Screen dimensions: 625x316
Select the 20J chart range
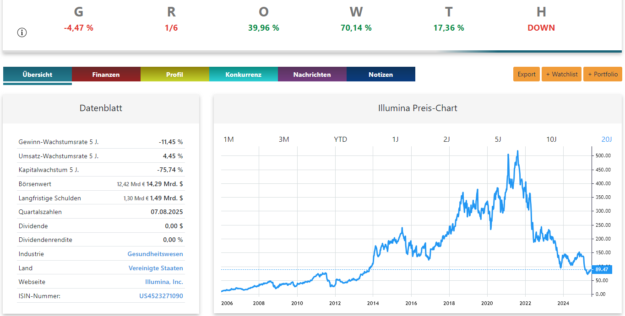[x=606, y=139]
